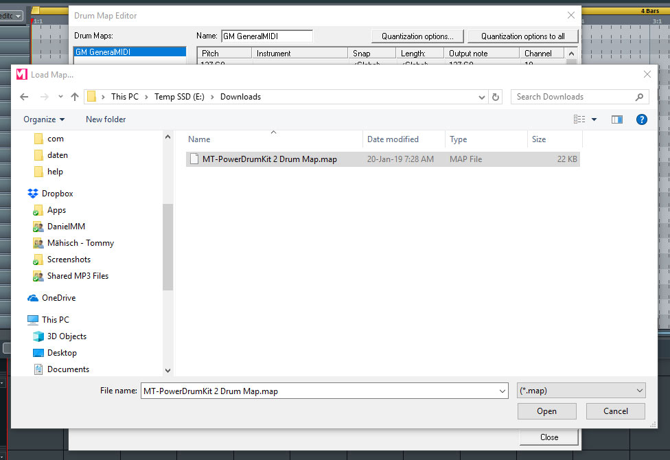Open the Organize menu
Image resolution: width=670 pixels, height=460 pixels.
coord(43,119)
